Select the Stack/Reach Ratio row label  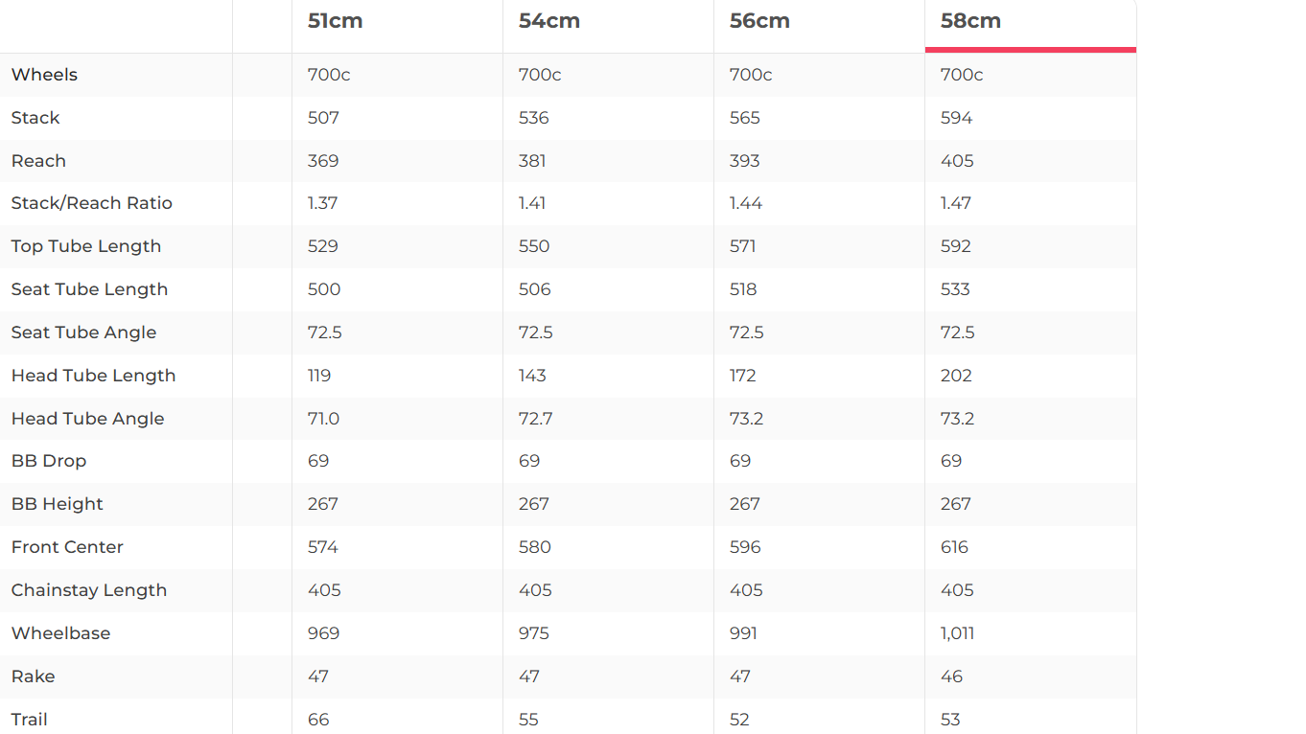92,203
